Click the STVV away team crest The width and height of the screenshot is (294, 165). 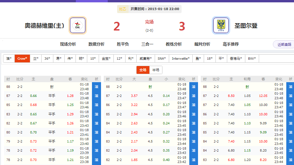pos(221,25)
